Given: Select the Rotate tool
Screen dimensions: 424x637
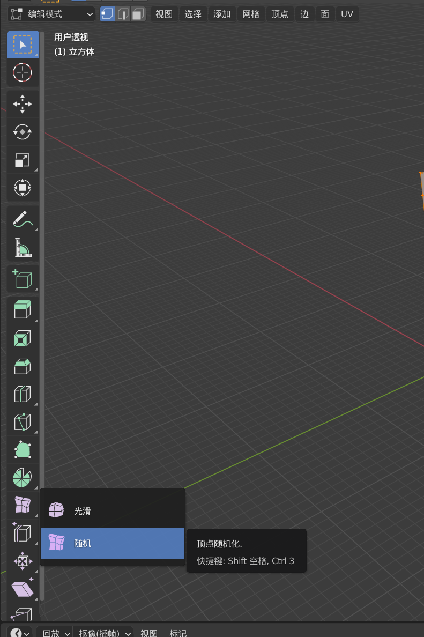Looking at the screenshot, I should click(23, 132).
